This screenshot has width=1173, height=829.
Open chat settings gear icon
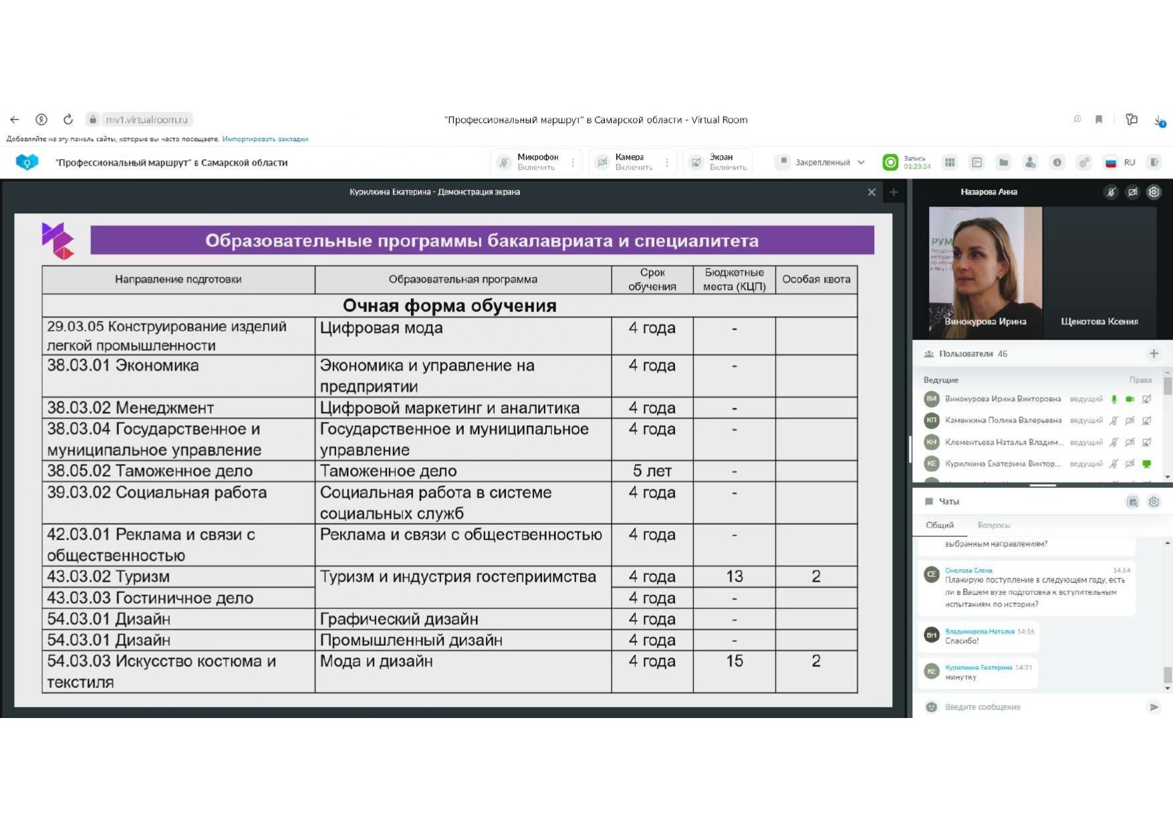1154,501
